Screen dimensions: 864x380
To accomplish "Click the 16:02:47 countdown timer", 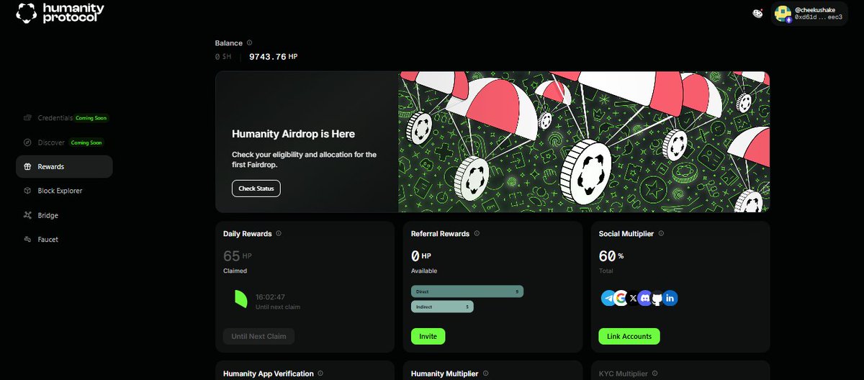I will tap(271, 297).
